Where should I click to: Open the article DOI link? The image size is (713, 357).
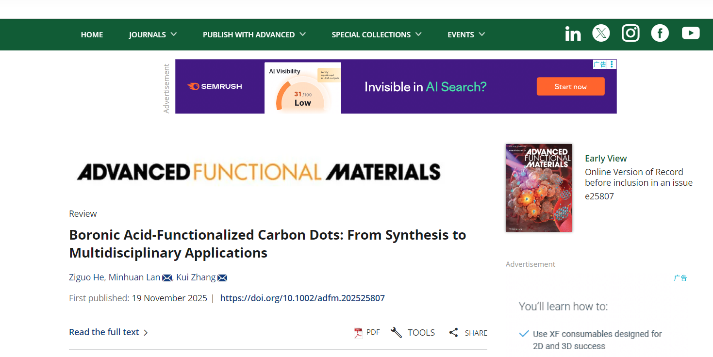(302, 298)
